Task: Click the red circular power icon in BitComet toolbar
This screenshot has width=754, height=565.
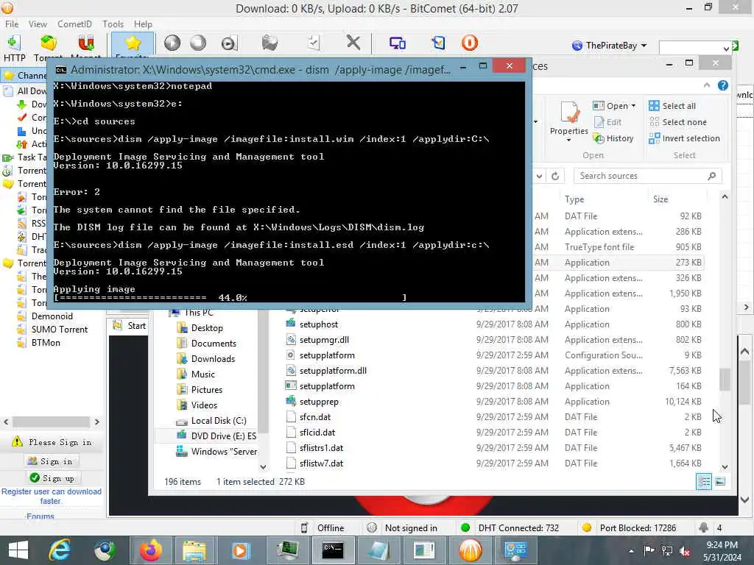Action: click(469, 43)
